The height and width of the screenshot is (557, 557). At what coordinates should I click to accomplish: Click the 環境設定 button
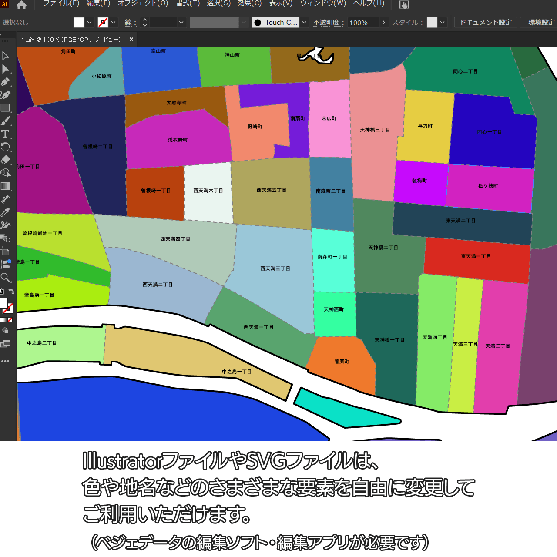541,23
